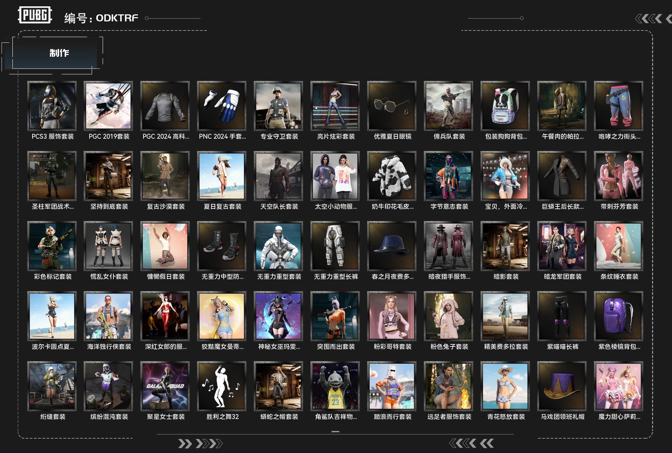Viewport: 672px width, 453px height.
Task: Select the 角鲨队吉祥物 shark mascot item
Action: (335, 386)
